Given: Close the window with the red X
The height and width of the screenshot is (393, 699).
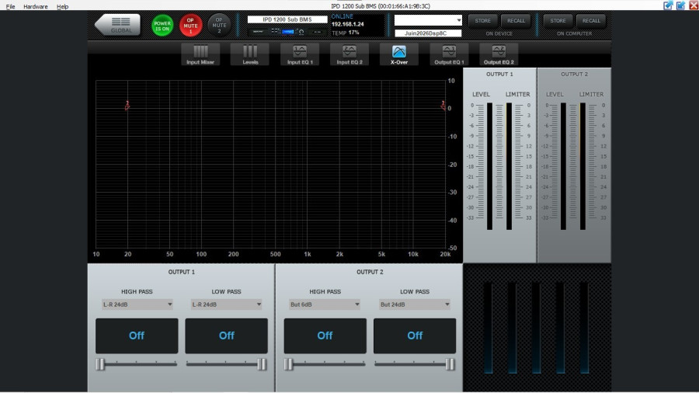Looking at the screenshot, I should point(694,5).
